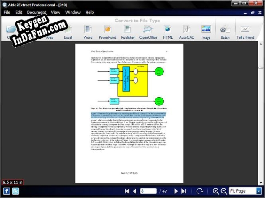Minimize the inner document window

pos(245,13)
